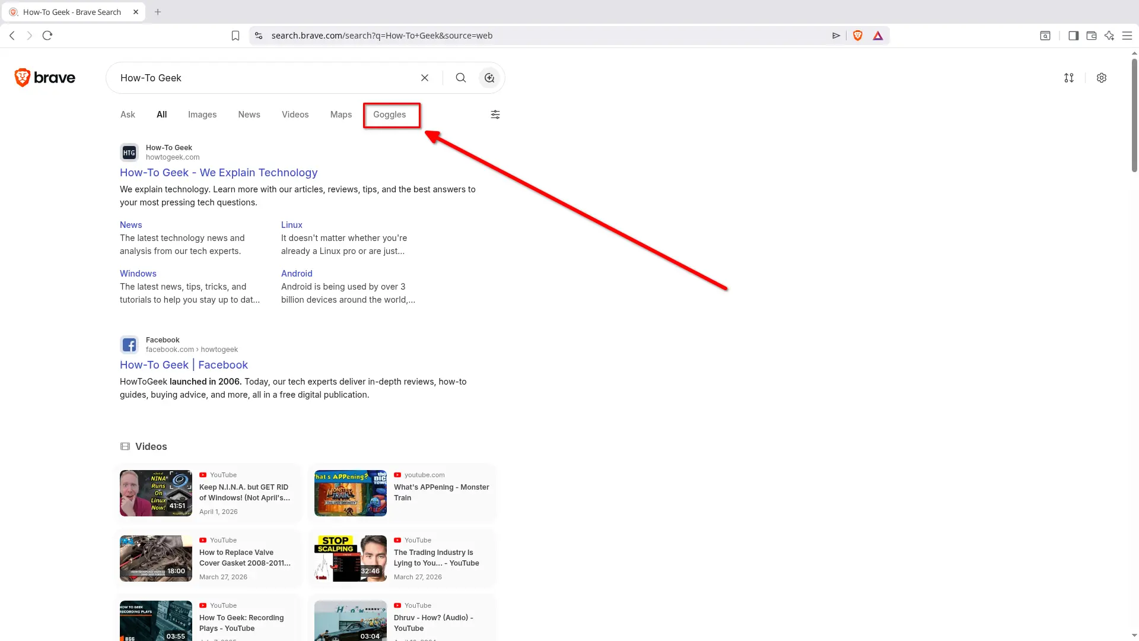The image size is (1139, 641).
Task: Open the Android sitelink
Action: click(297, 274)
